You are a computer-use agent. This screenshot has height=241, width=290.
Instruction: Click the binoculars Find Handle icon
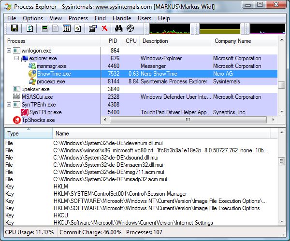coord(118,28)
